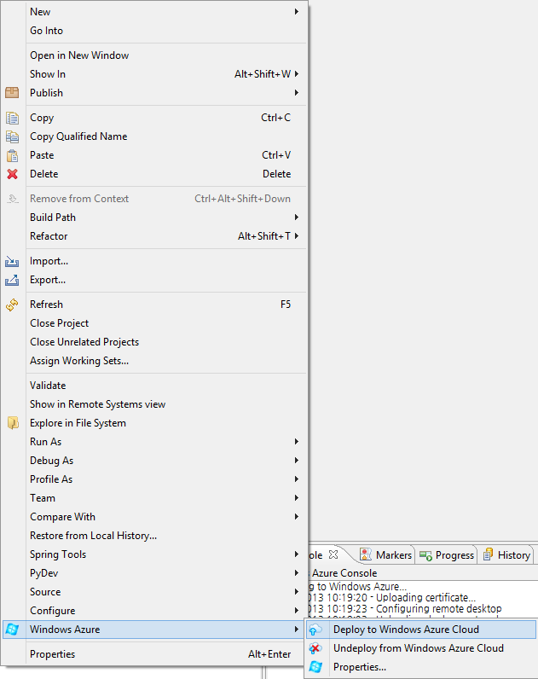Open the Profile As submenu entry

tap(153, 479)
